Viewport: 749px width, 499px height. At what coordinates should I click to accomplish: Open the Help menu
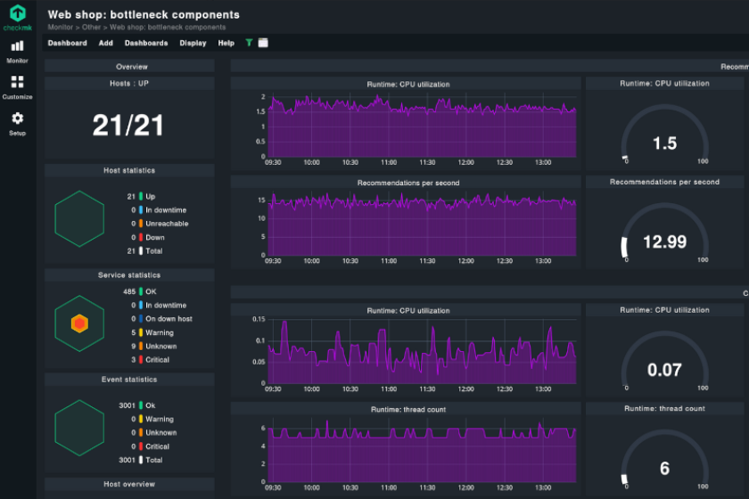226,43
